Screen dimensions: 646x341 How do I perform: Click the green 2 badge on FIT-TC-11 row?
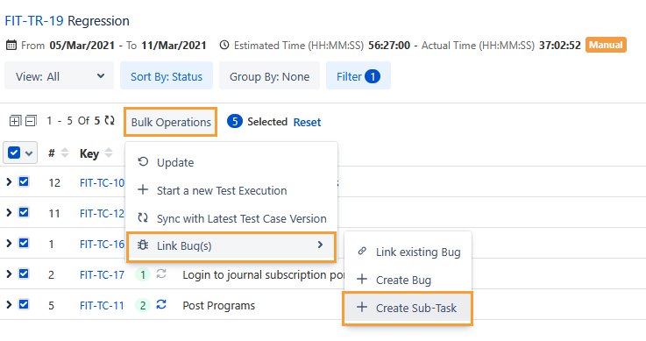(x=143, y=306)
